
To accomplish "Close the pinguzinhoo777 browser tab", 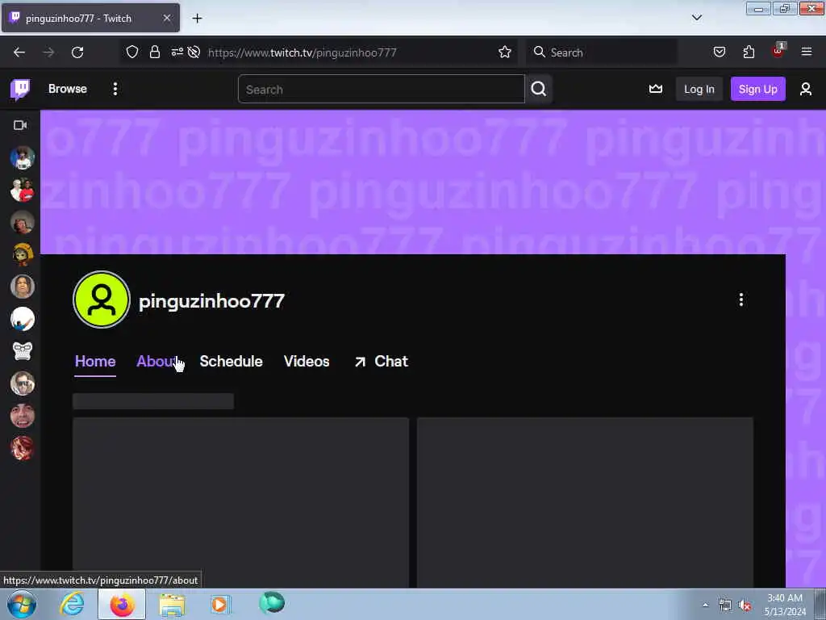I will pyautogui.click(x=166, y=18).
